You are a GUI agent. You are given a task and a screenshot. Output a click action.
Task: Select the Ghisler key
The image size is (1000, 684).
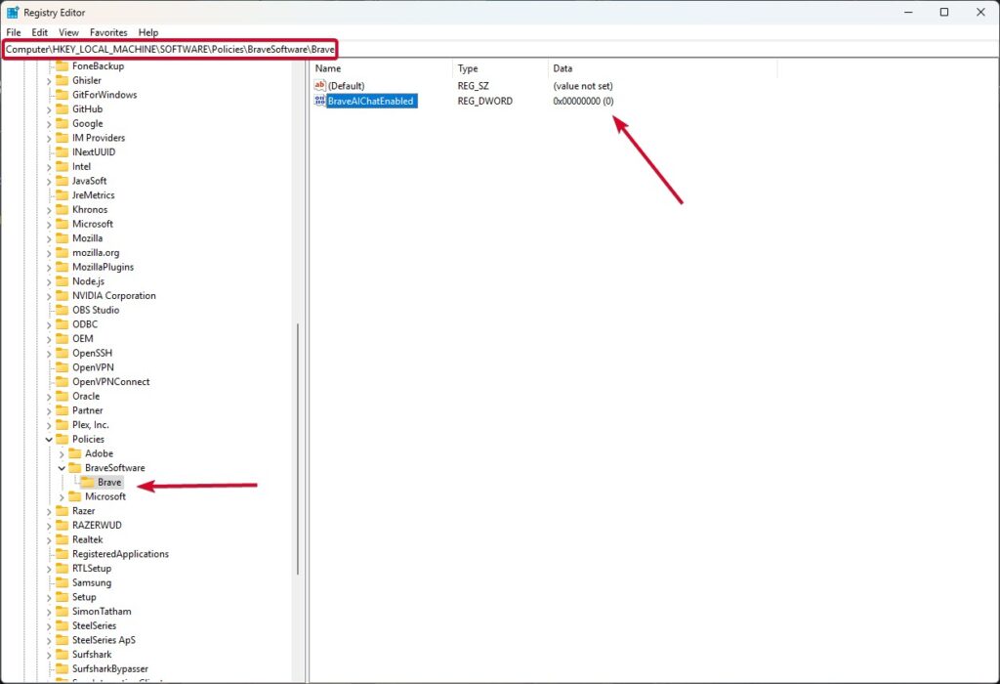point(87,80)
